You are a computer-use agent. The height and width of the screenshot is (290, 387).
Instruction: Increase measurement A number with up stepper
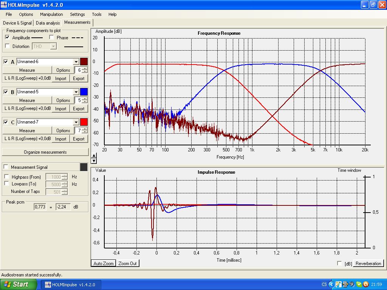click(85, 69)
